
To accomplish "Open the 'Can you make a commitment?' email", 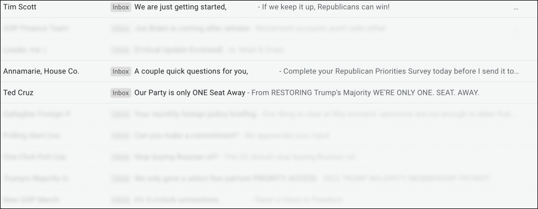I will pos(269,135).
